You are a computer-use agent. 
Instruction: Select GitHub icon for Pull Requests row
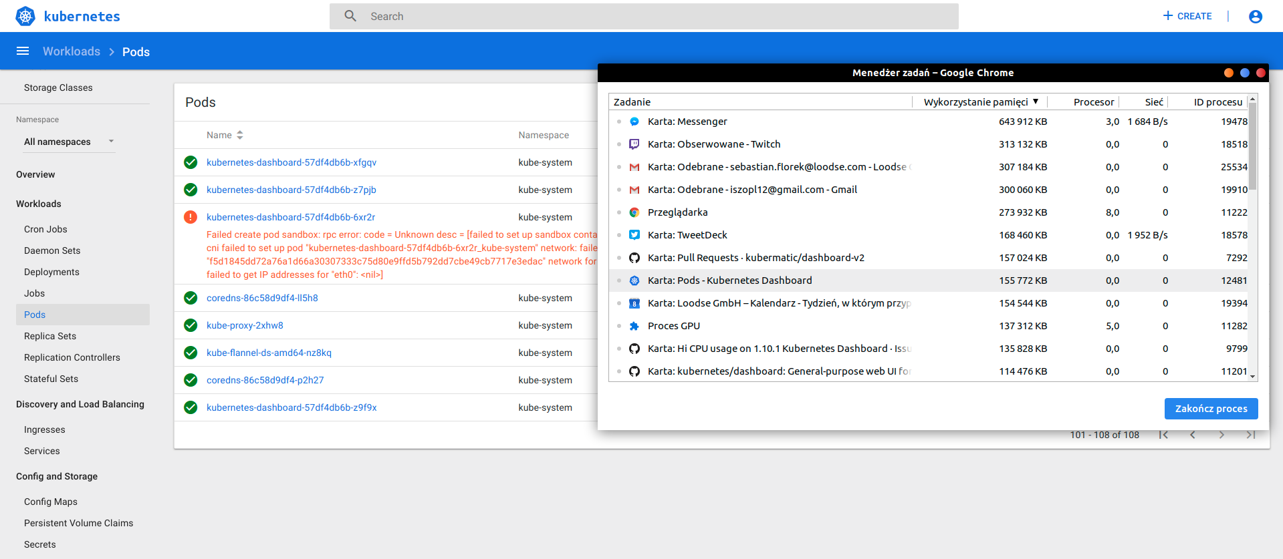click(x=634, y=258)
